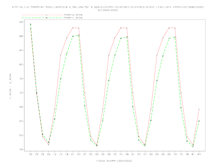Click the chart title line starting with STAT-SLIL2
The image size is (217, 168).
pos(108,7)
